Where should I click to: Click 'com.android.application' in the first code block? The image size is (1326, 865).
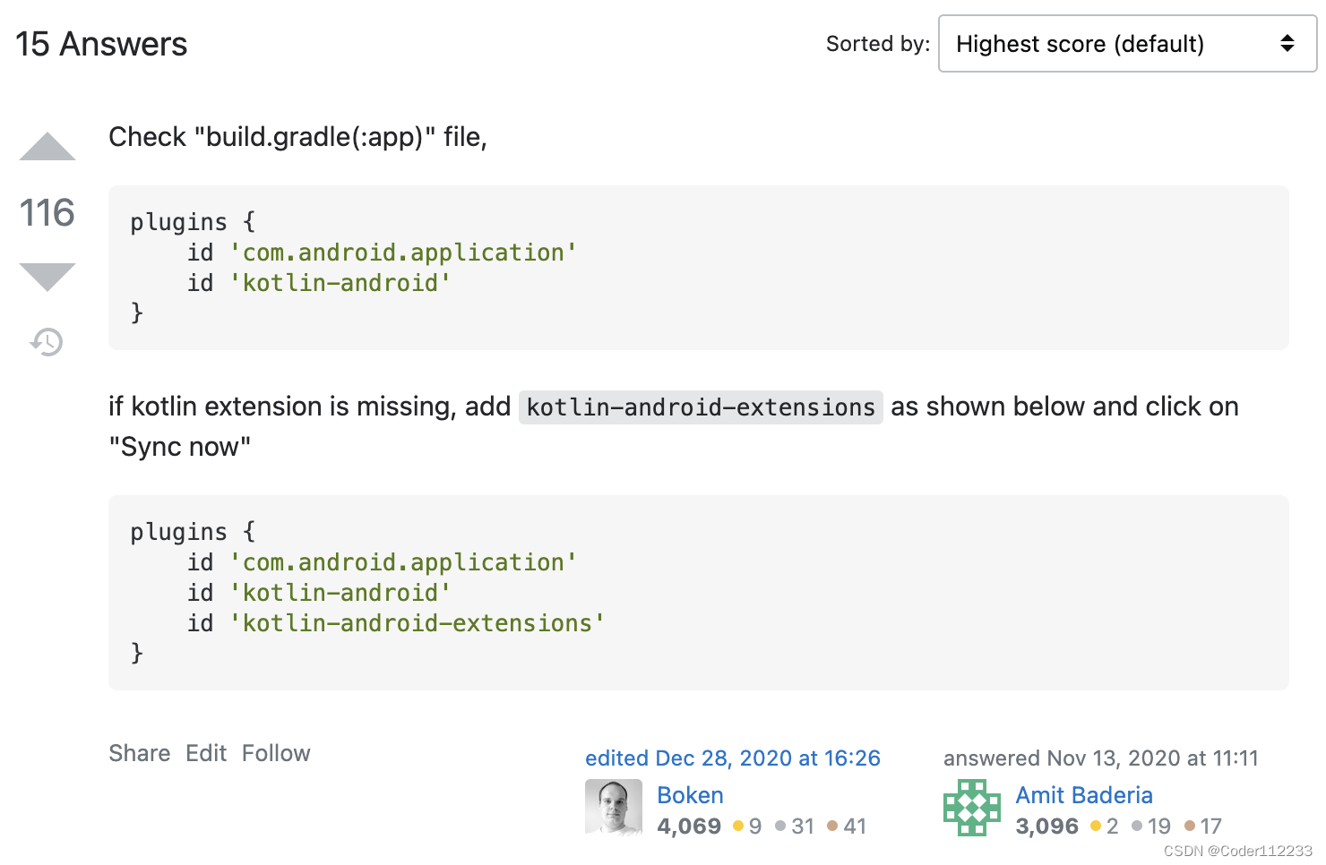point(403,253)
